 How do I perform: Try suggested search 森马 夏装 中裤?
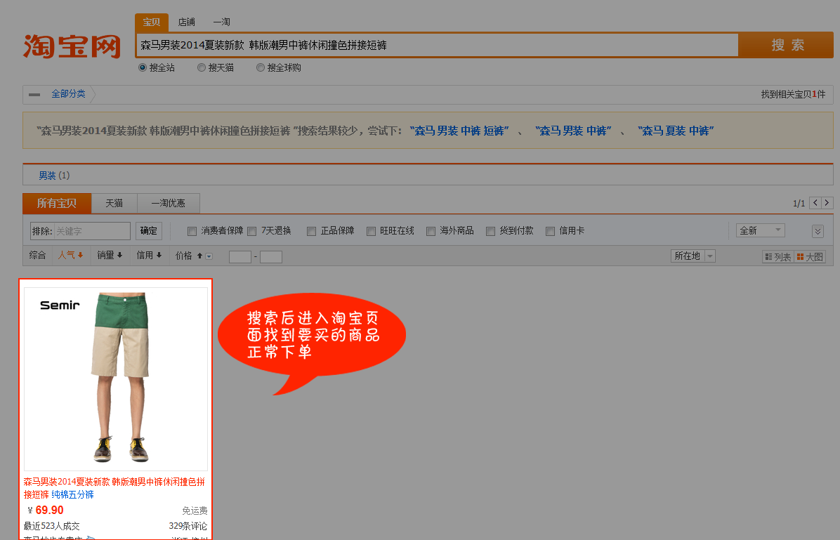[x=676, y=131]
